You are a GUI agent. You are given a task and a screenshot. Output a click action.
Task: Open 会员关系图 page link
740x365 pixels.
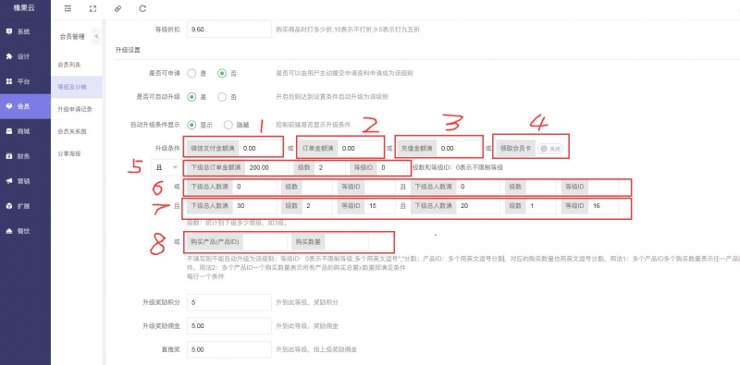pos(72,131)
